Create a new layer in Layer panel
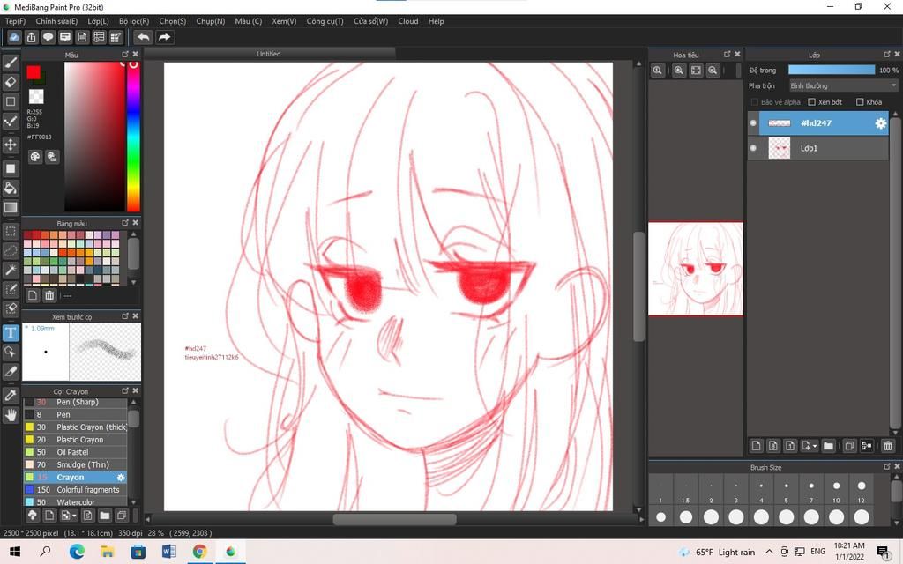 (756, 445)
